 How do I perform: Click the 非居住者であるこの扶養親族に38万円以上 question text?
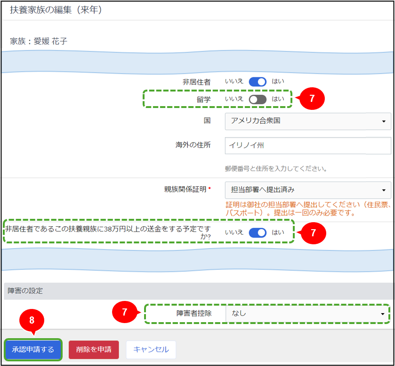[108, 233]
